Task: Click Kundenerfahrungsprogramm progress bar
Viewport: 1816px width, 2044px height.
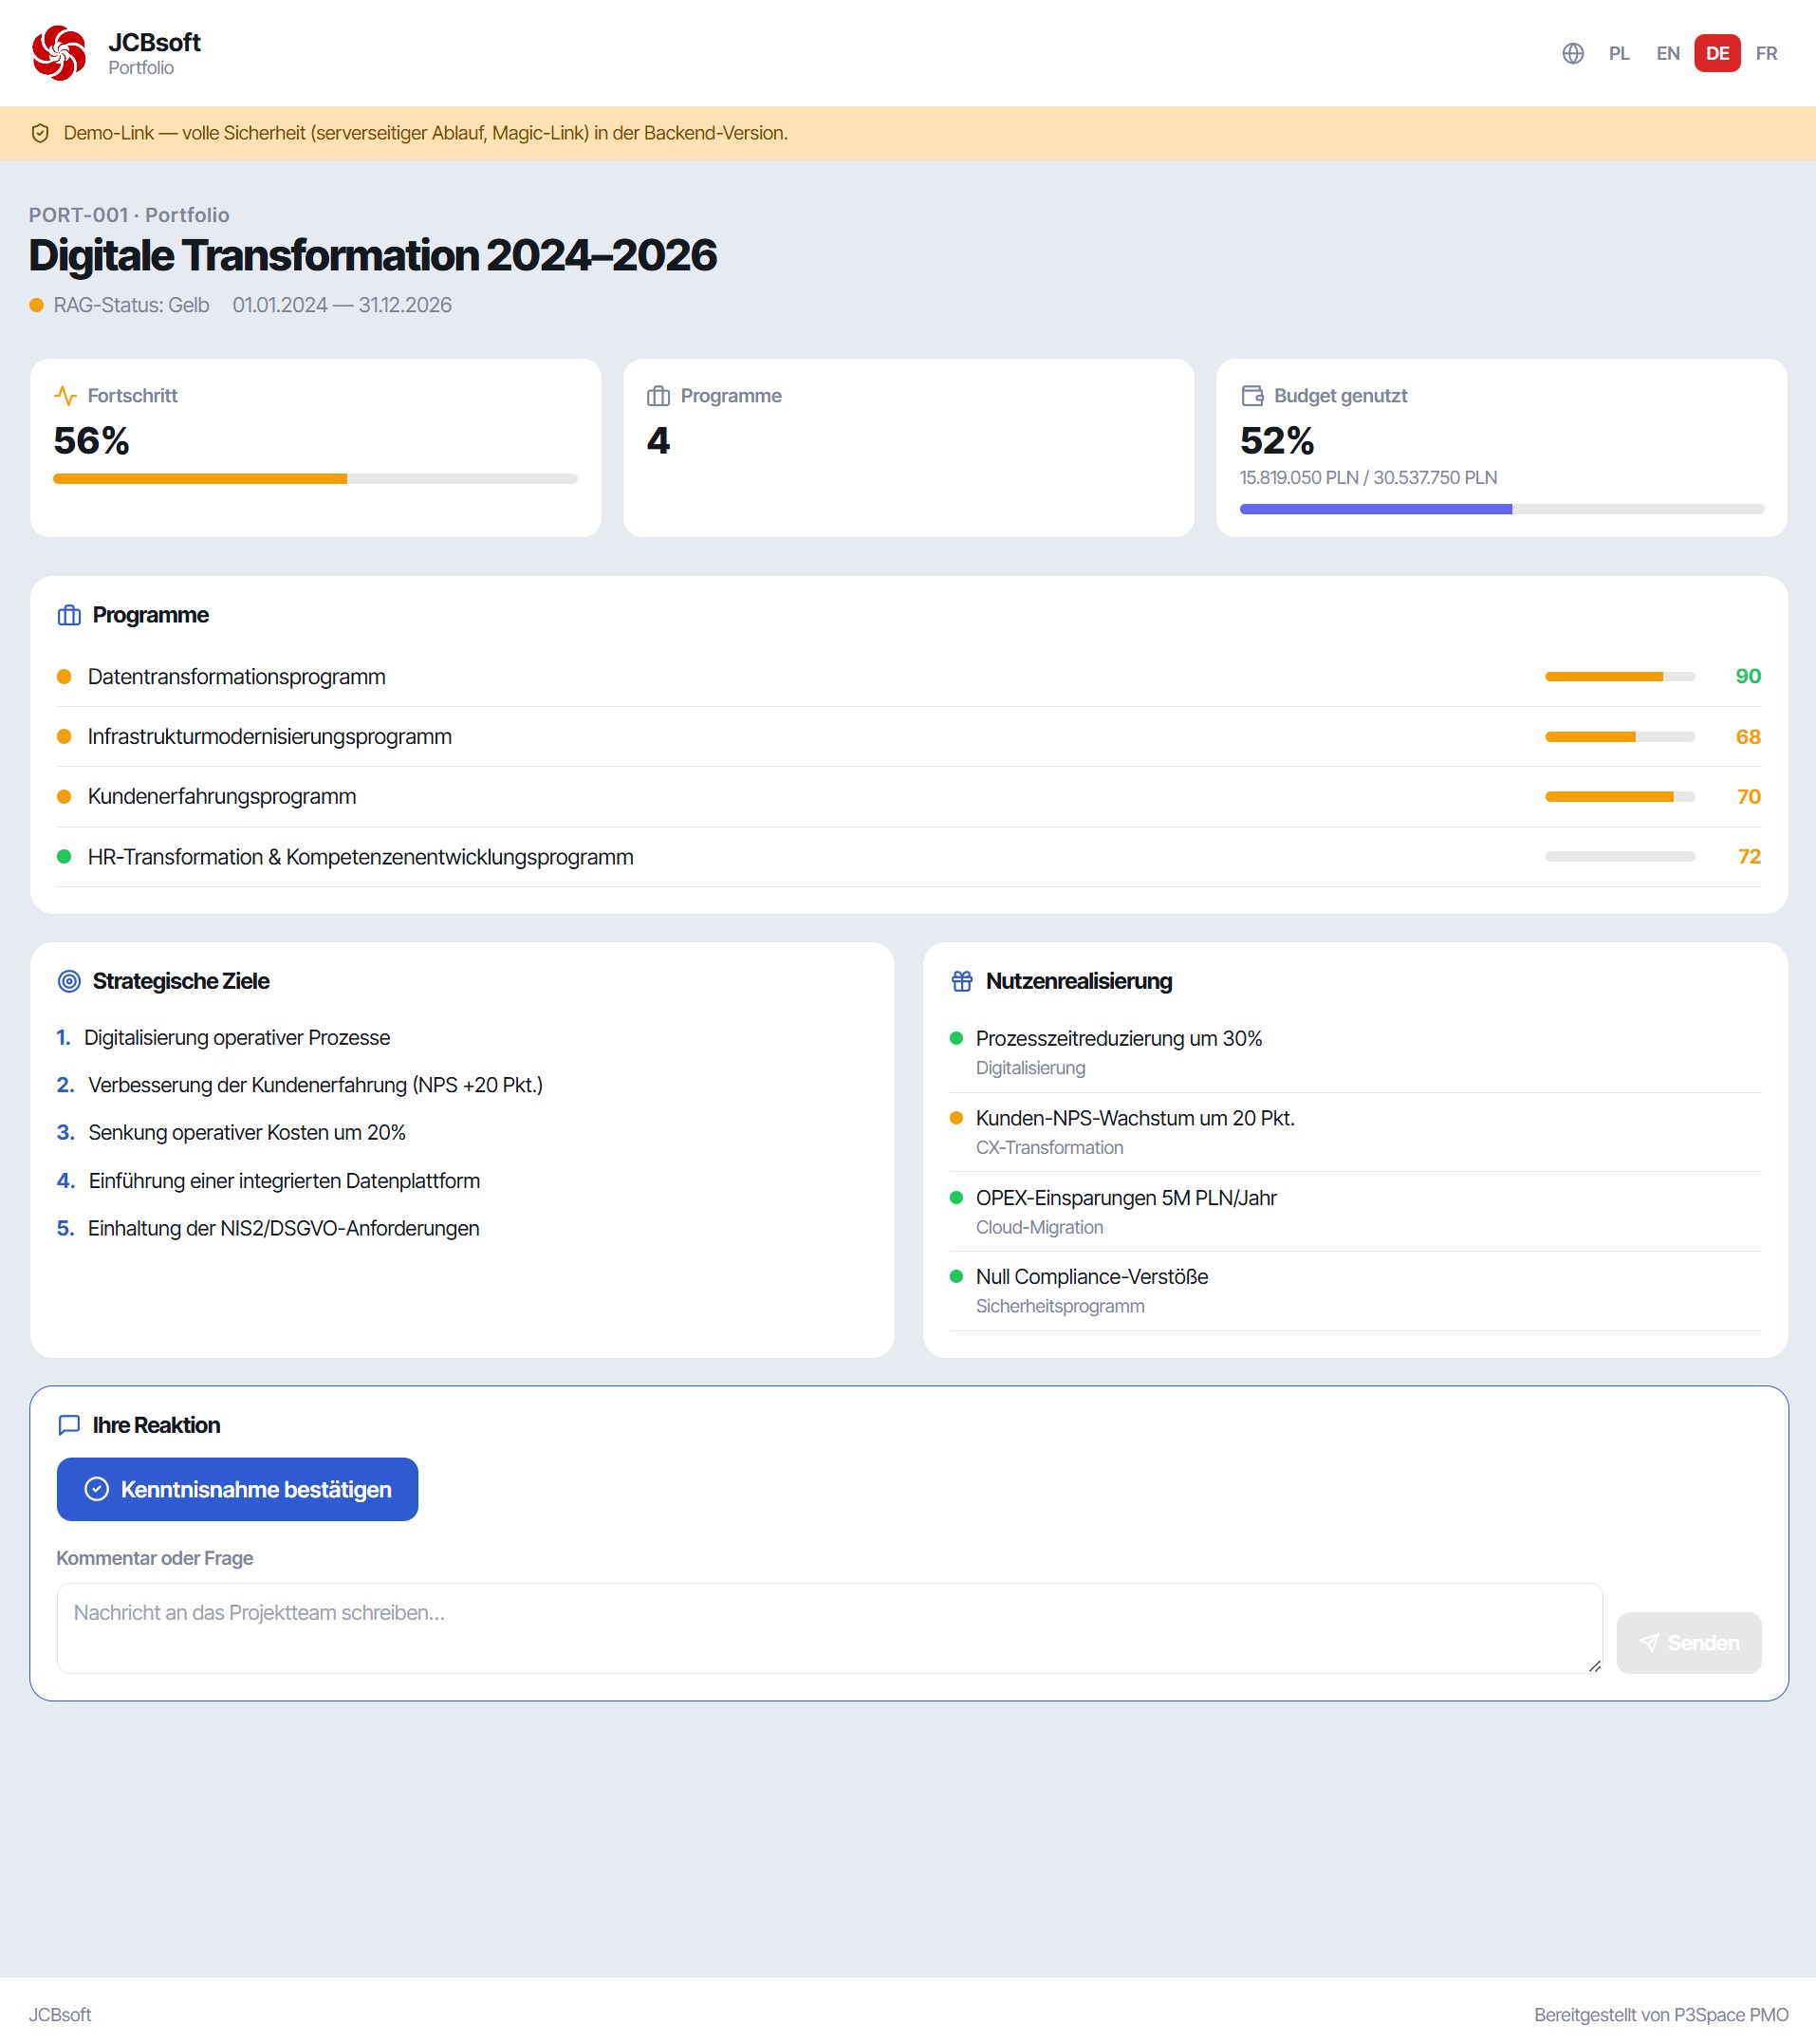Action: pyautogui.click(x=1620, y=797)
